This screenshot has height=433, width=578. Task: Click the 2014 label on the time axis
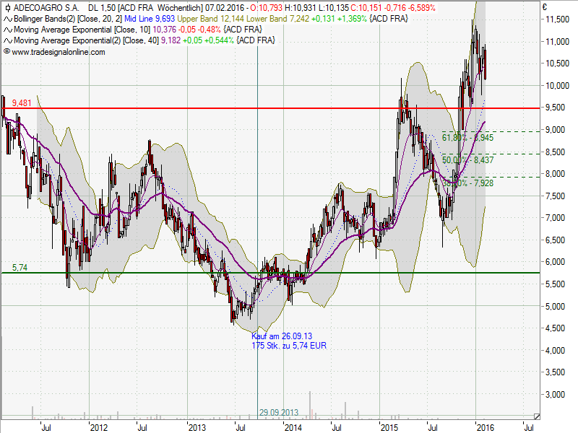point(293,428)
